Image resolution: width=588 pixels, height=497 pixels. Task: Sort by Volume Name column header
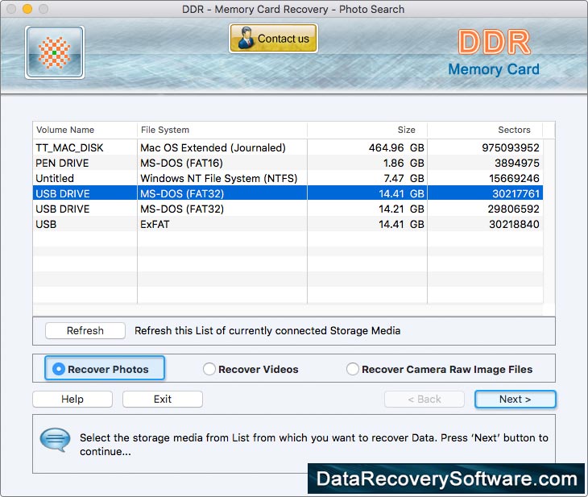tap(85, 130)
